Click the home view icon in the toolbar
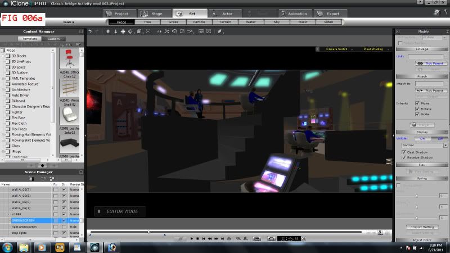 (108, 31)
